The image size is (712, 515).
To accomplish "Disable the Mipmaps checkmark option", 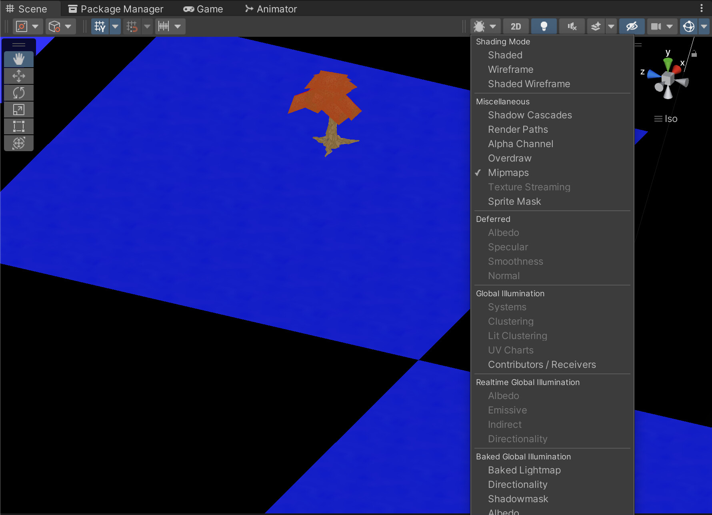I will [508, 172].
